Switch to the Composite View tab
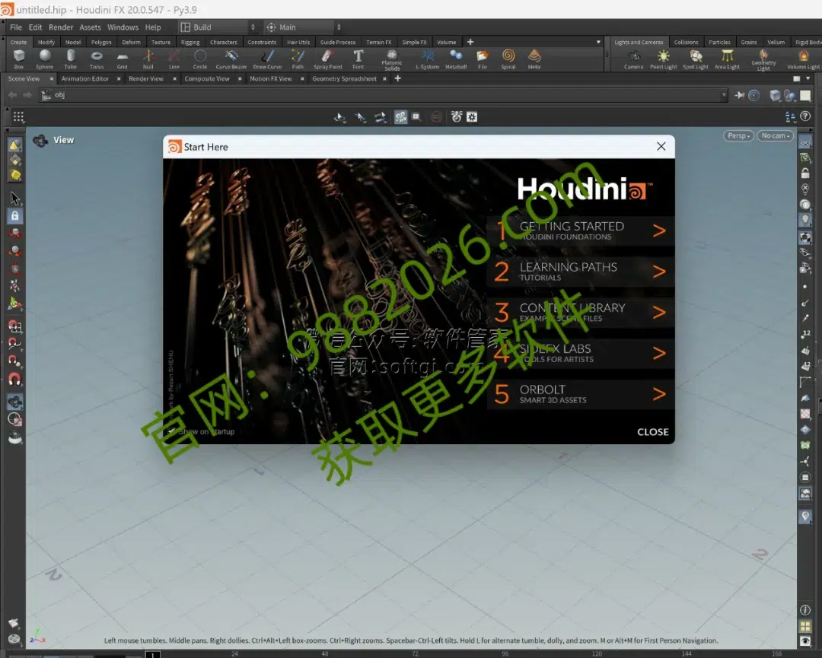 tap(206, 78)
